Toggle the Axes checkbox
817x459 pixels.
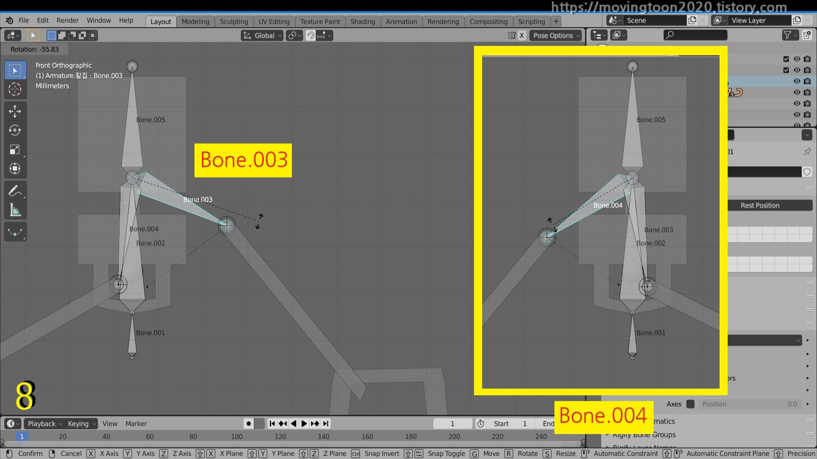[691, 404]
